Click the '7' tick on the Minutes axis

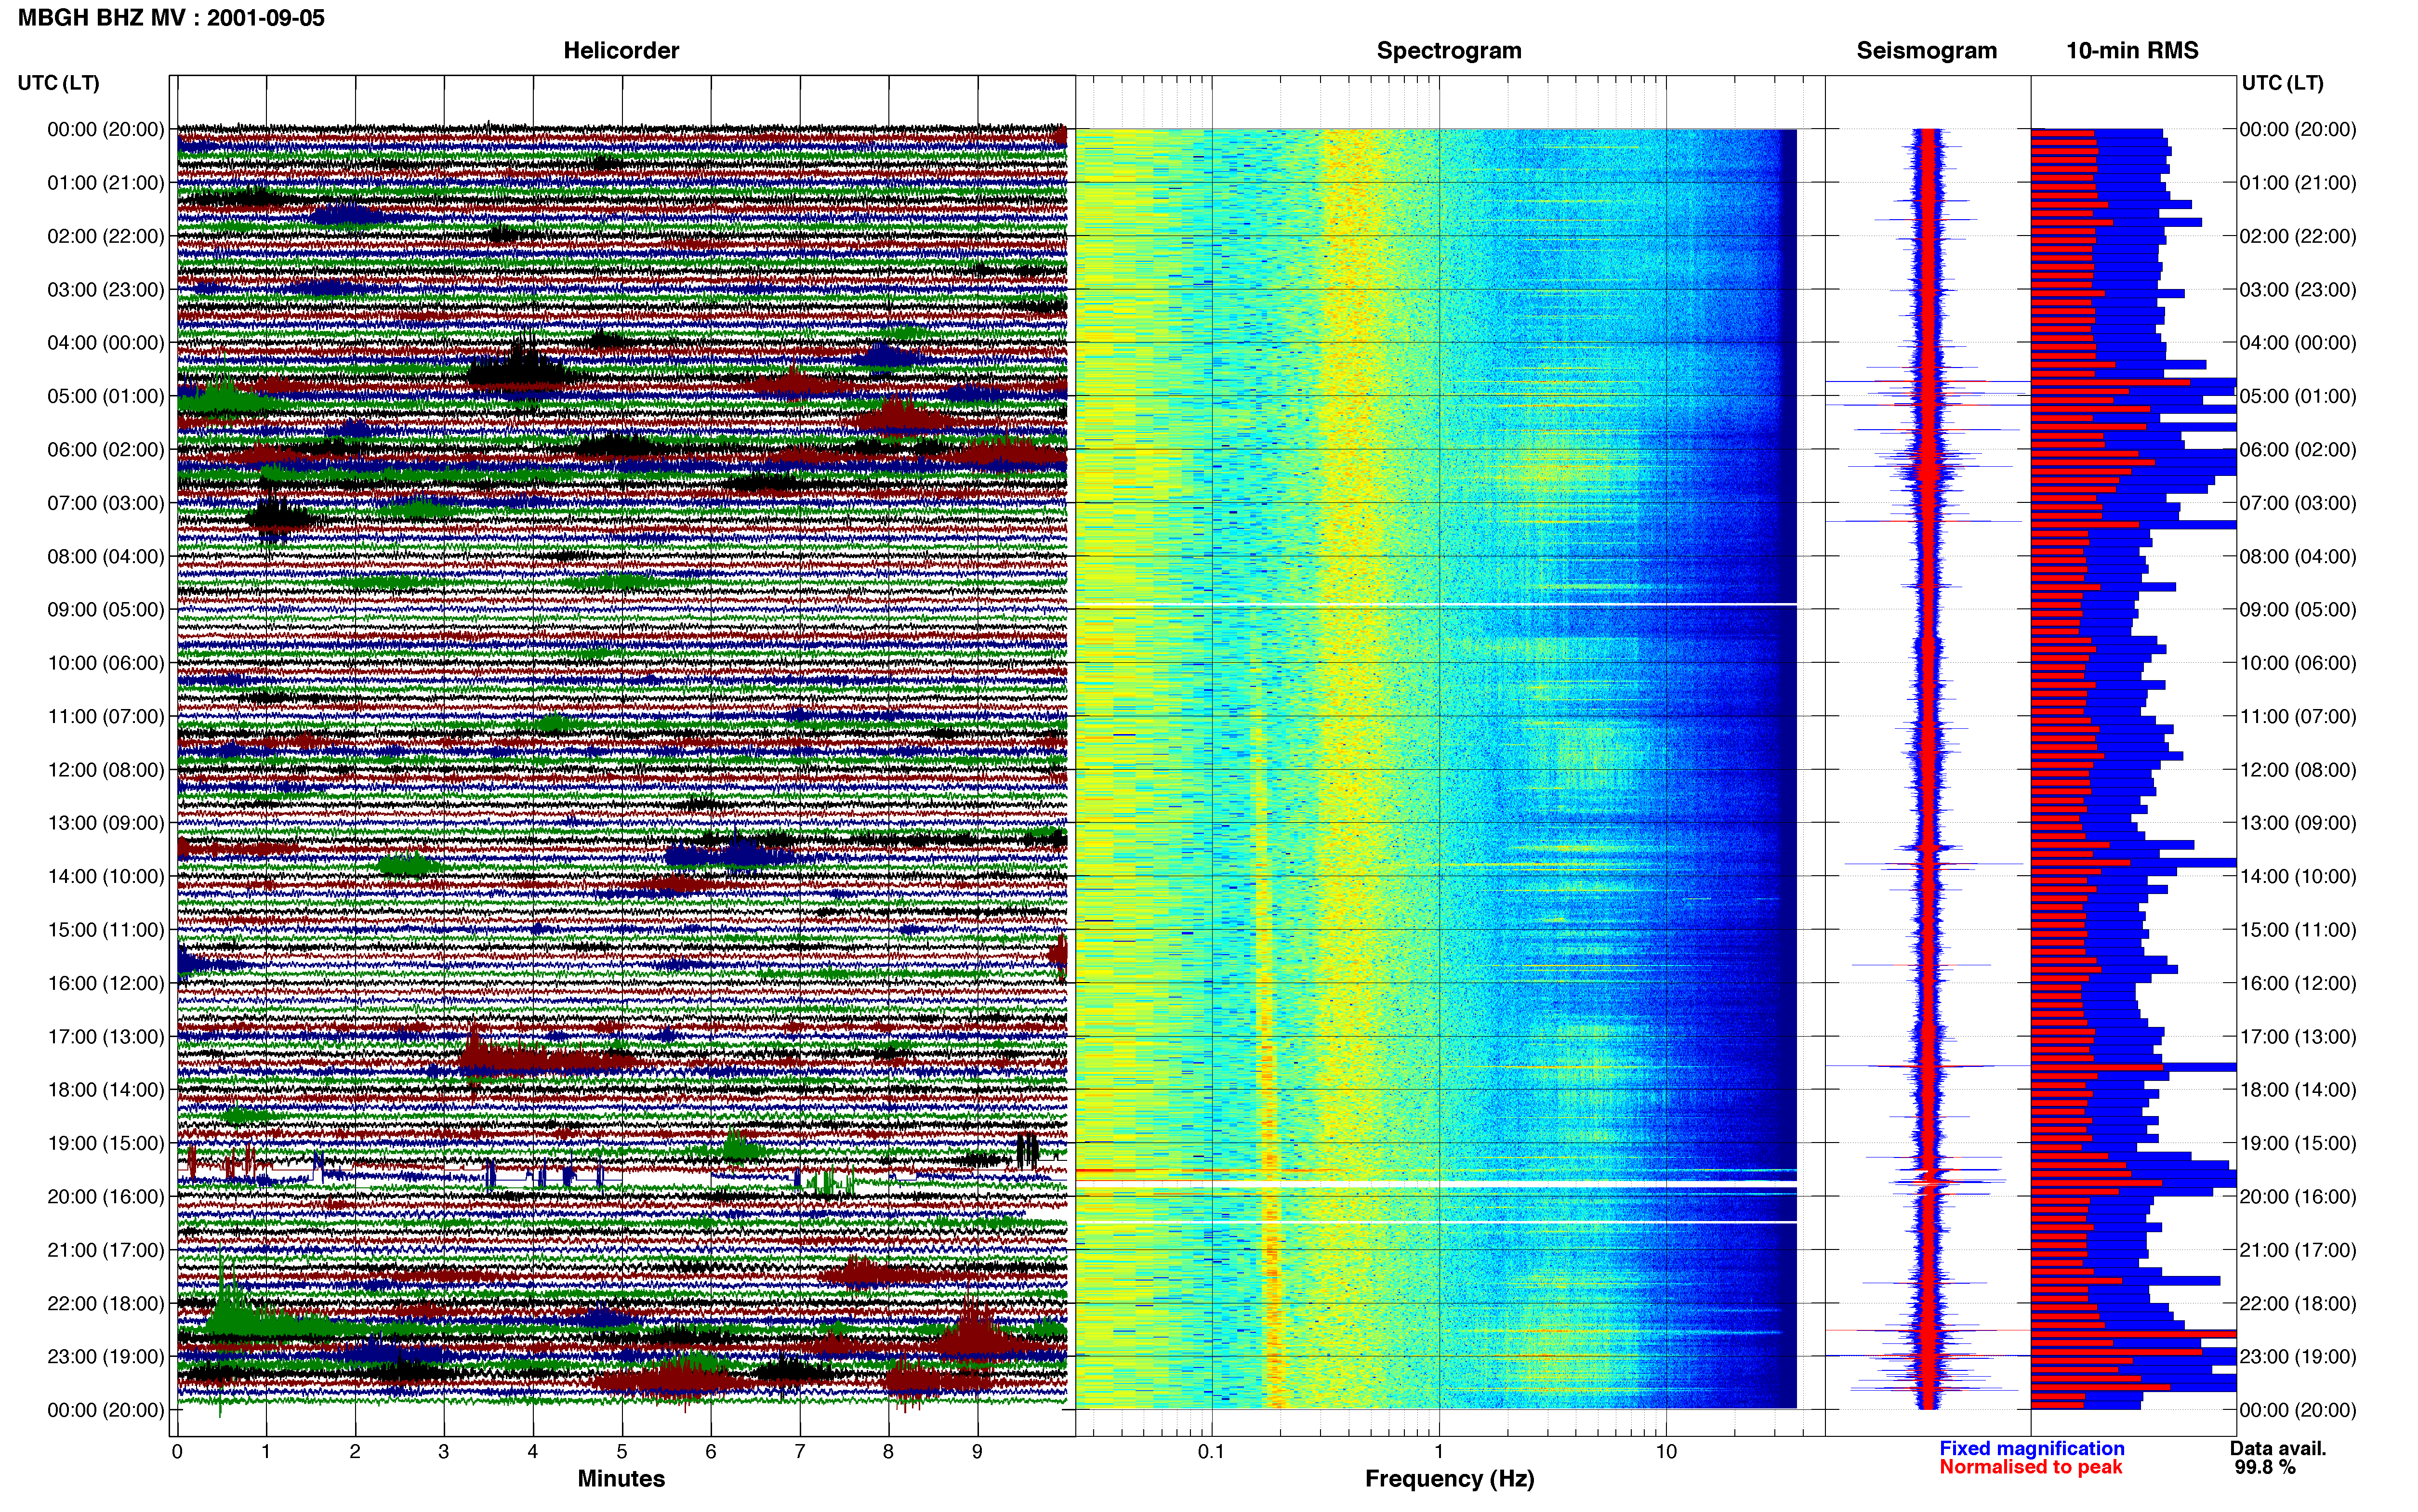click(800, 1452)
